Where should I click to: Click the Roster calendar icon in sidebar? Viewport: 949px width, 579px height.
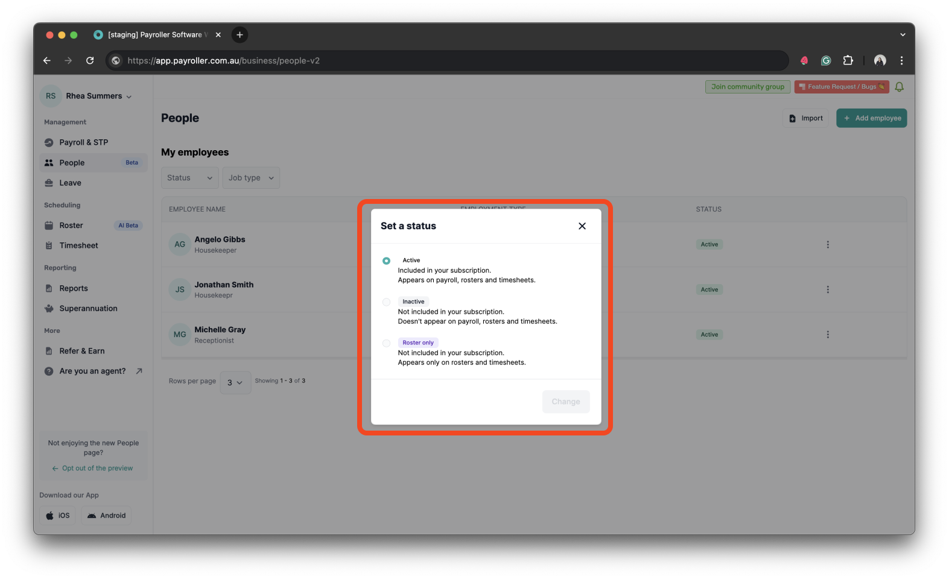[x=49, y=226]
